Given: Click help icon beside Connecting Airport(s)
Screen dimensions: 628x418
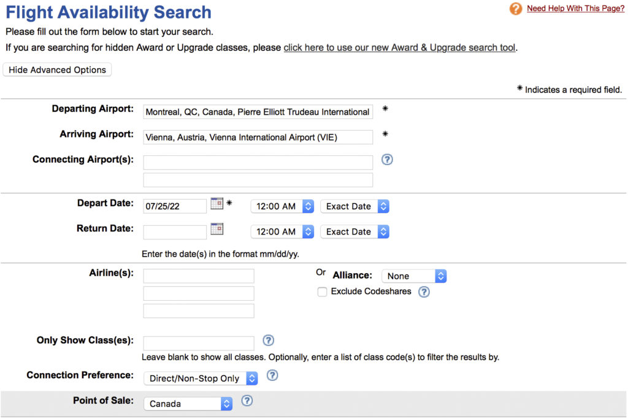Looking at the screenshot, I should pyautogui.click(x=387, y=160).
